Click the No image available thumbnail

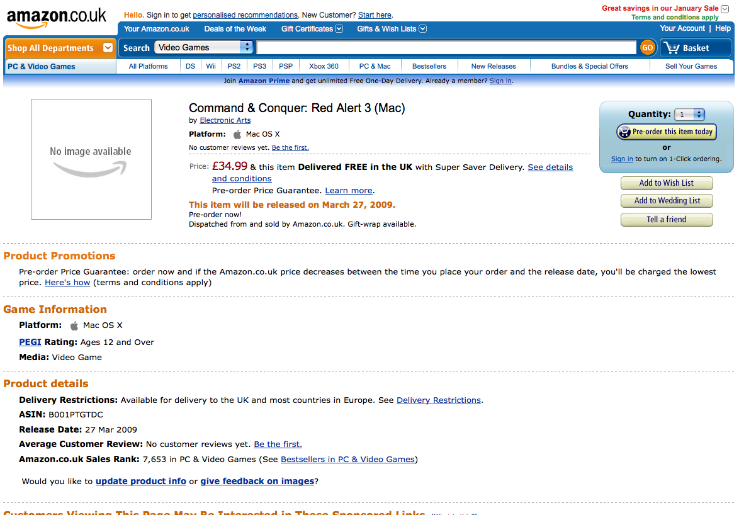pyautogui.click(x=91, y=159)
